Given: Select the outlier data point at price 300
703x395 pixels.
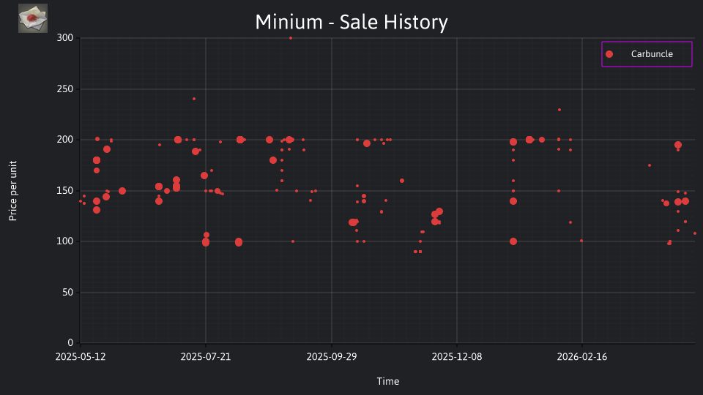Looking at the screenshot, I should pyautogui.click(x=291, y=38).
